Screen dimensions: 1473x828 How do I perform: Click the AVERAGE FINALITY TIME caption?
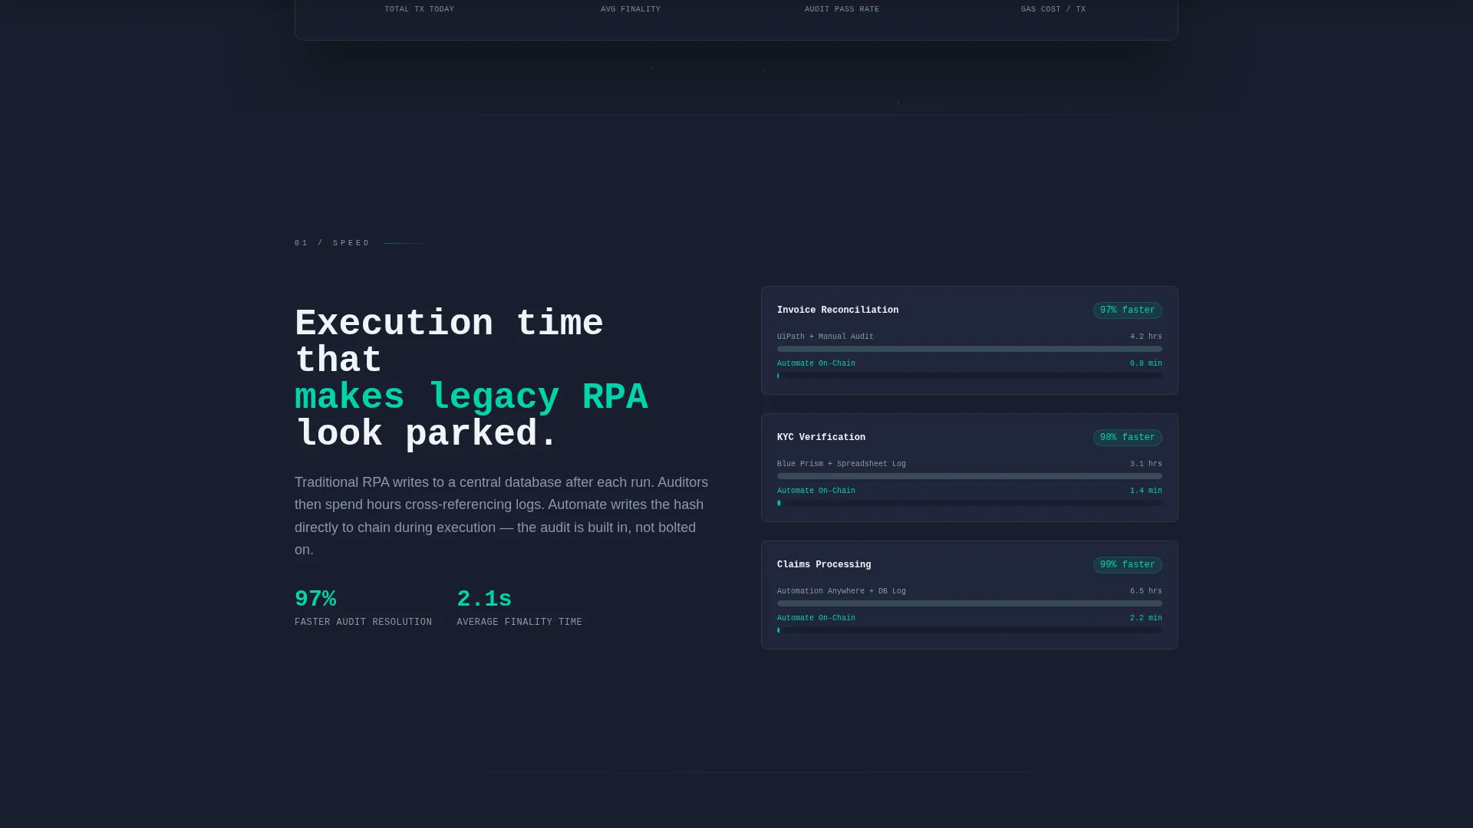tap(519, 623)
